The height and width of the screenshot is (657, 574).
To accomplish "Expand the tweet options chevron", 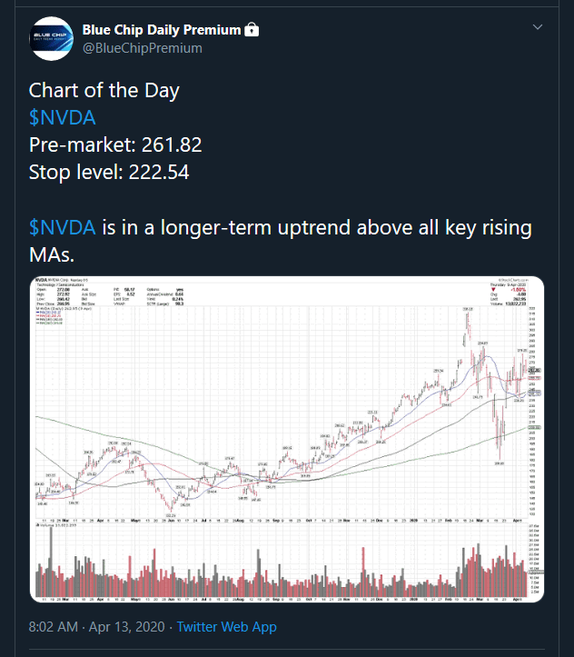I will click(537, 27).
